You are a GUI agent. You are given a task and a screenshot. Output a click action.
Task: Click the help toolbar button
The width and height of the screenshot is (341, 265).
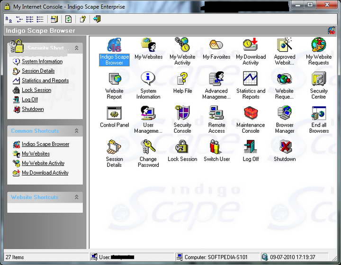[82, 19]
